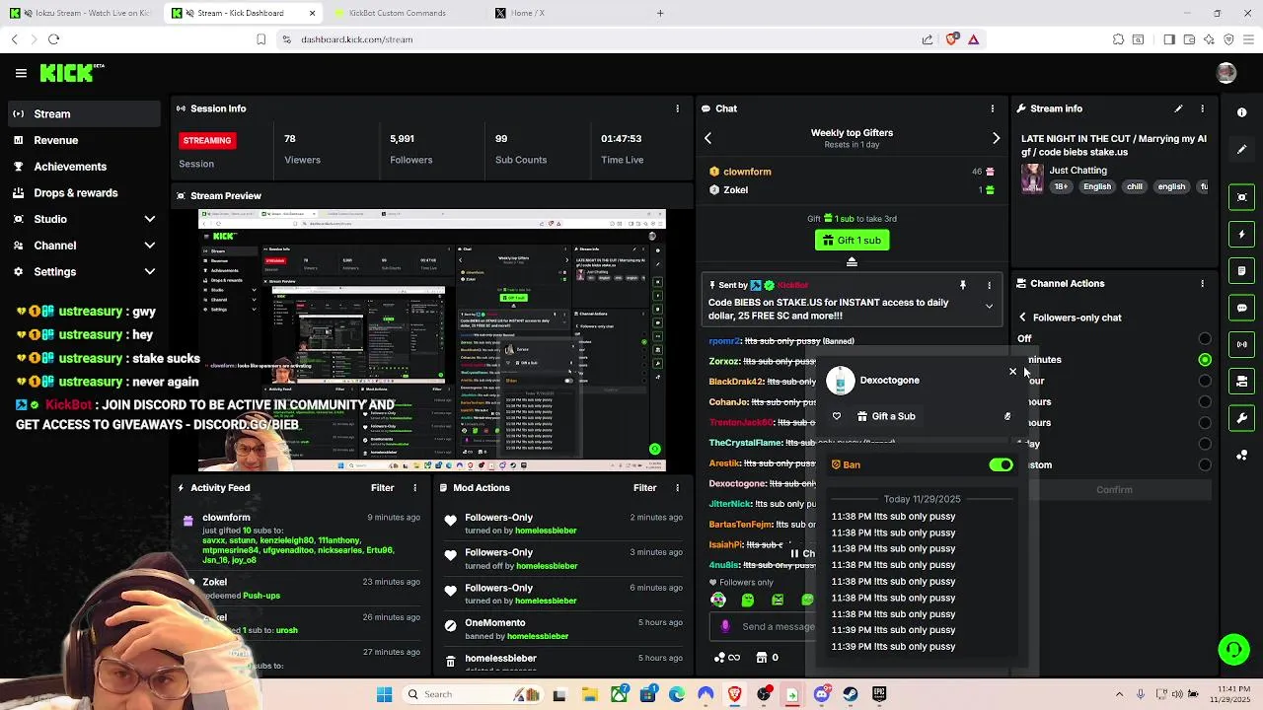Open the Activity Feed Filter dropdown

[x=382, y=488]
